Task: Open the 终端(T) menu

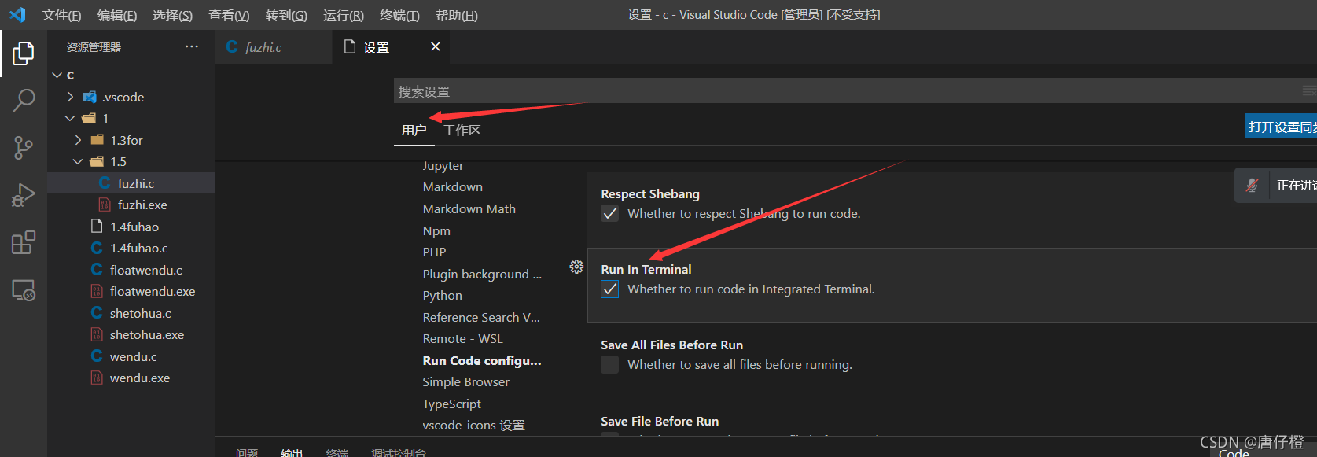Action: (399, 15)
